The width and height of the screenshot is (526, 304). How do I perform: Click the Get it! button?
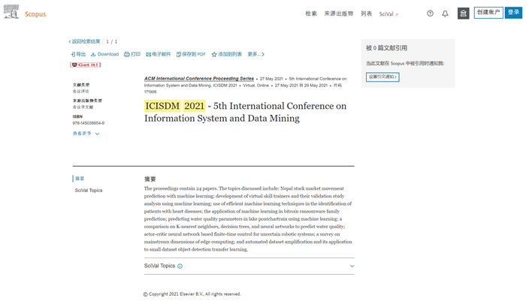[x=86, y=65]
